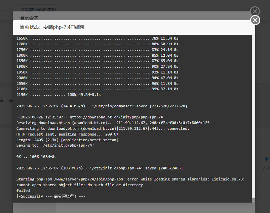Click the '2100K' 99% progress line
Viewport: 270px width, 213px height.
[x=97, y=89]
